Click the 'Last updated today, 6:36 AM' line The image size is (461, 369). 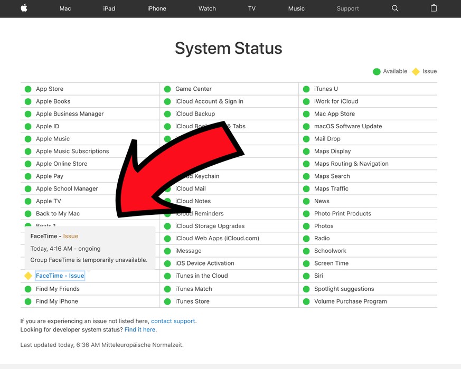102,345
